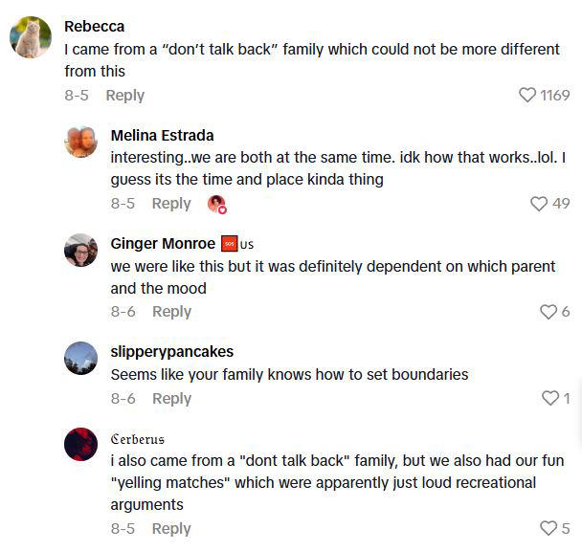Heart the Cerberus comment
The height and width of the screenshot is (551, 582).
click(548, 528)
